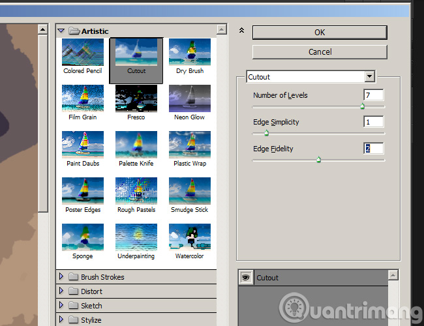Choose the Watercolor filter thumbnail
The height and width of the screenshot is (326, 424).
pos(190,237)
